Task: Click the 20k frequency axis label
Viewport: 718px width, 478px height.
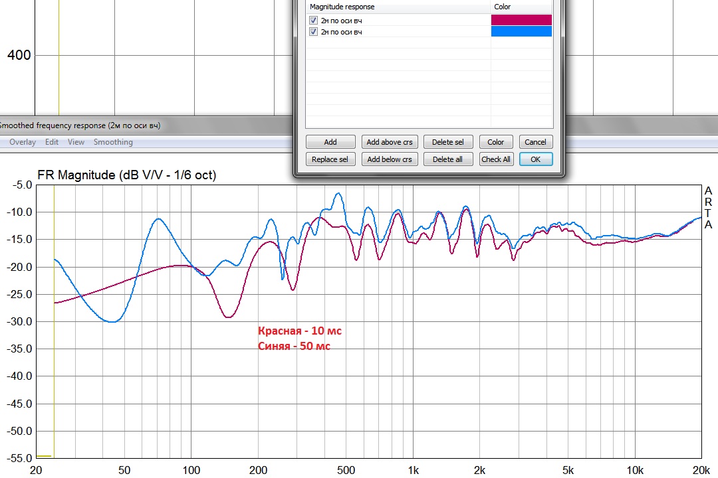Action: [701, 470]
